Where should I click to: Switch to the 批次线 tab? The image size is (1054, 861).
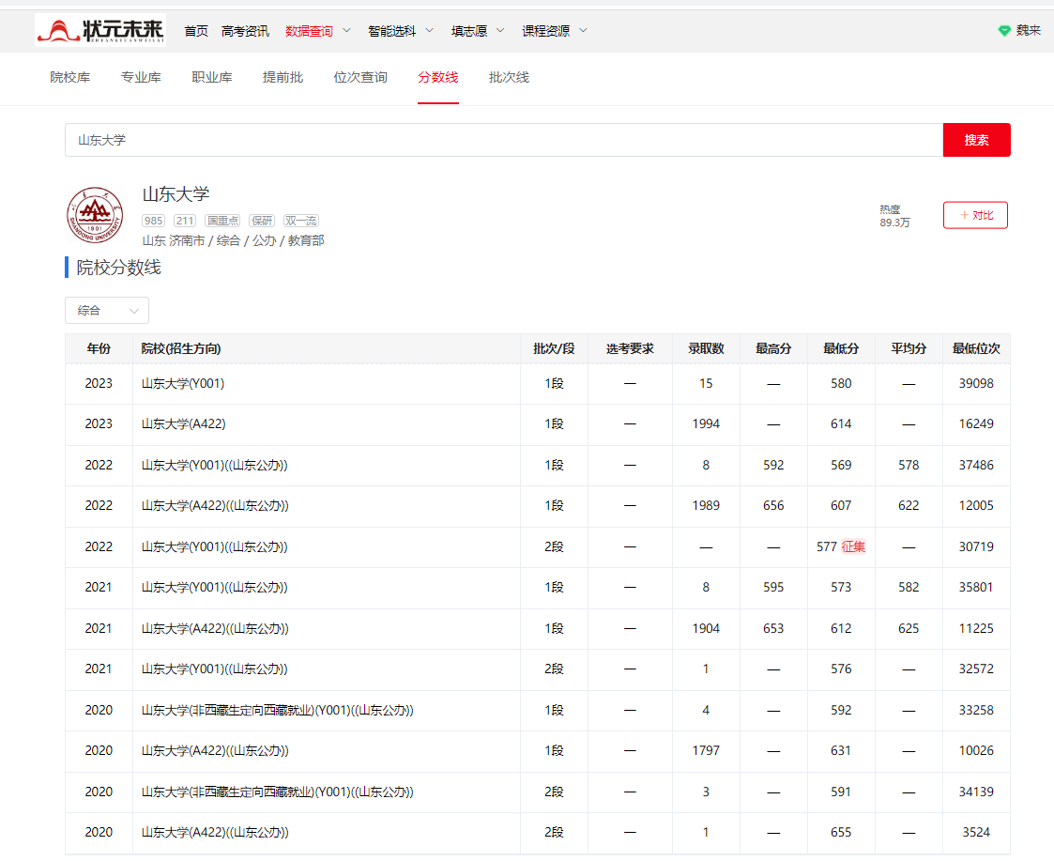coord(509,77)
